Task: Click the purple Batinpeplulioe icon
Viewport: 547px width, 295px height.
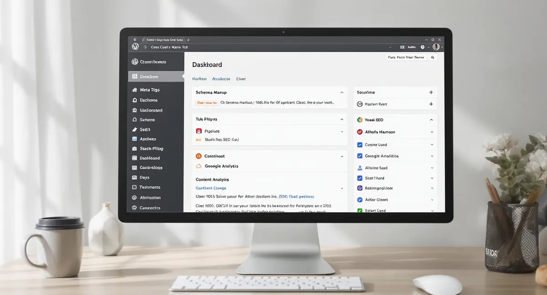Action: click(360, 188)
